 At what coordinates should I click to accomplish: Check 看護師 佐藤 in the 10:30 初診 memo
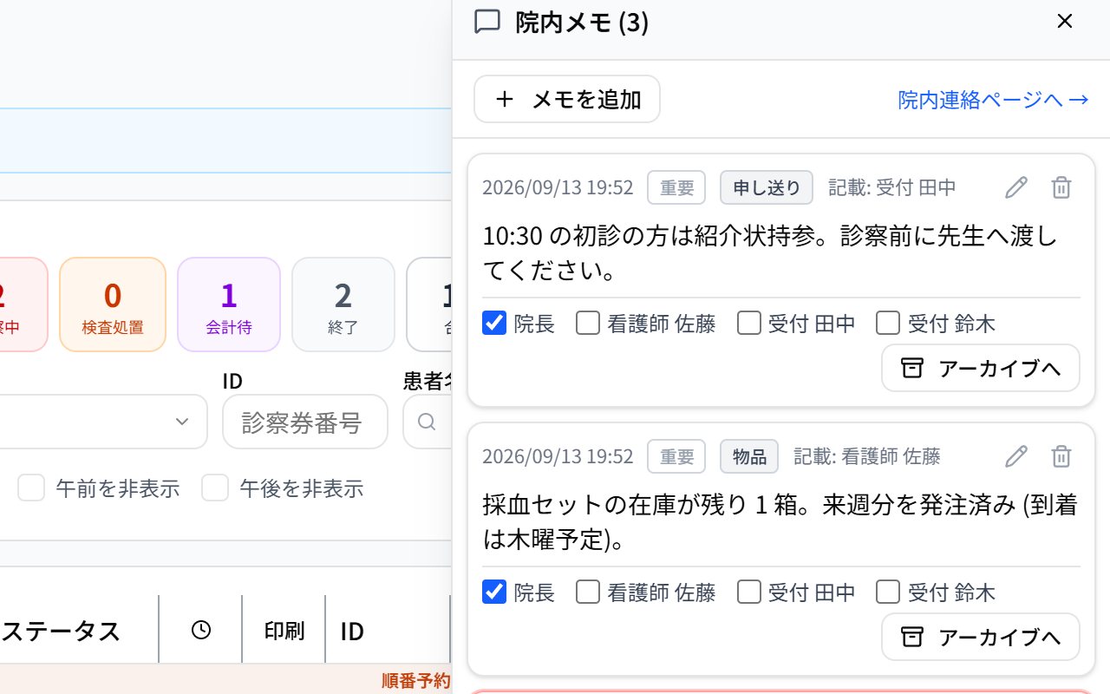point(588,324)
